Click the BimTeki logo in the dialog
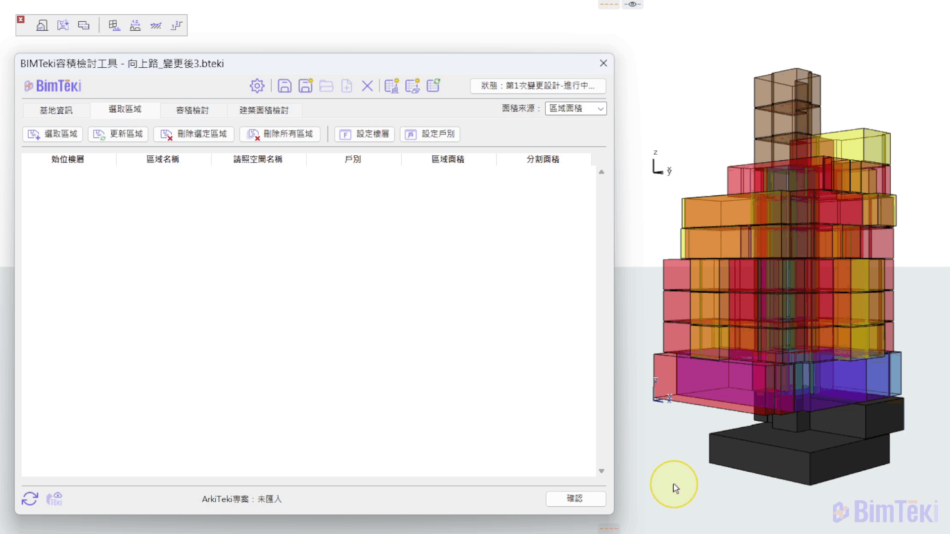The image size is (950, 534). [53, 86]
